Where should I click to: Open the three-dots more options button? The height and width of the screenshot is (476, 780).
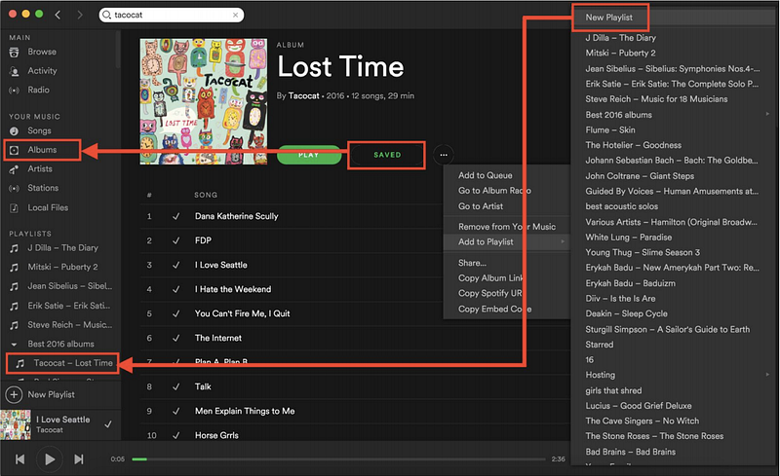pyautogui.click(x=444, y=155)
